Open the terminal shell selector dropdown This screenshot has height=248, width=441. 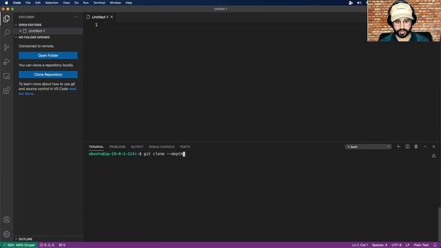(x=368, y=147)
